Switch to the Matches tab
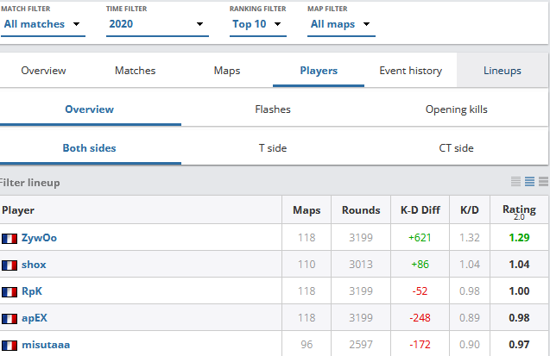The height and width of the screenshot is (356, 550). coord(135,71)
